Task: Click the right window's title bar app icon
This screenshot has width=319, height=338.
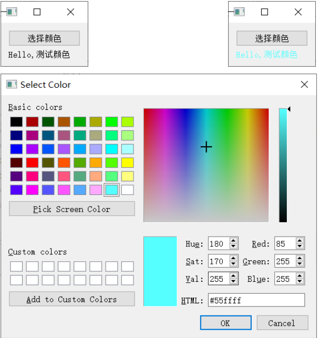Action: click(239, 12)
